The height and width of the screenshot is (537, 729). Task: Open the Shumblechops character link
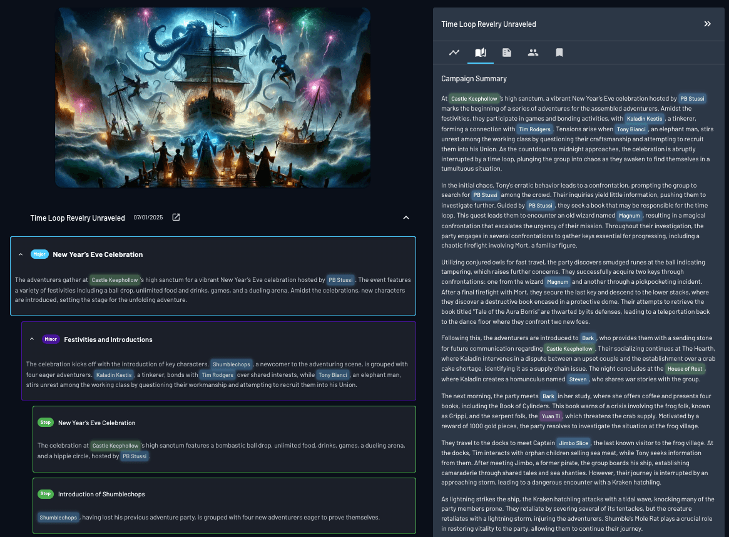click(x=232, y=363)
